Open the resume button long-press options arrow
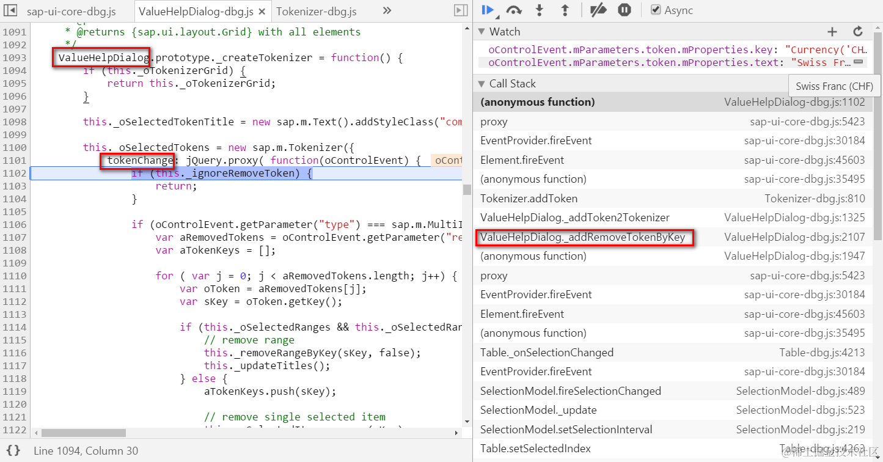The height and width of the screenshot is (462, 883). click(x=497, y=16)
